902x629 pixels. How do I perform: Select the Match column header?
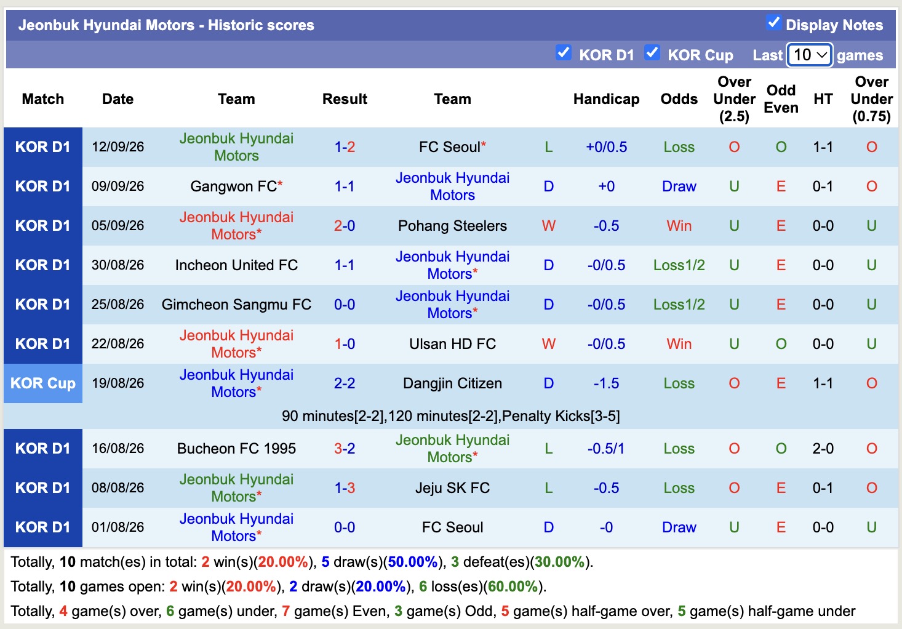click(x=43, y=99)
